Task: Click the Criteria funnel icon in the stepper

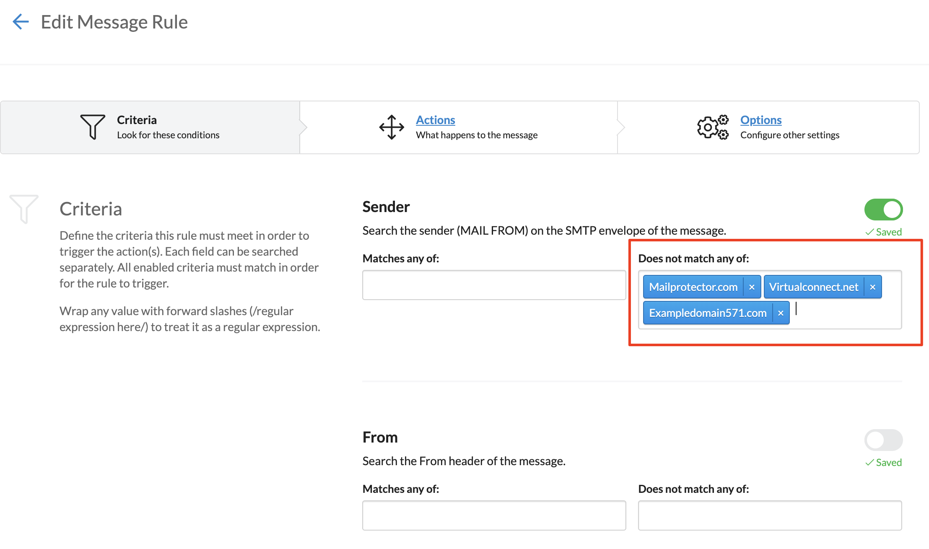Action: [93, 127]
